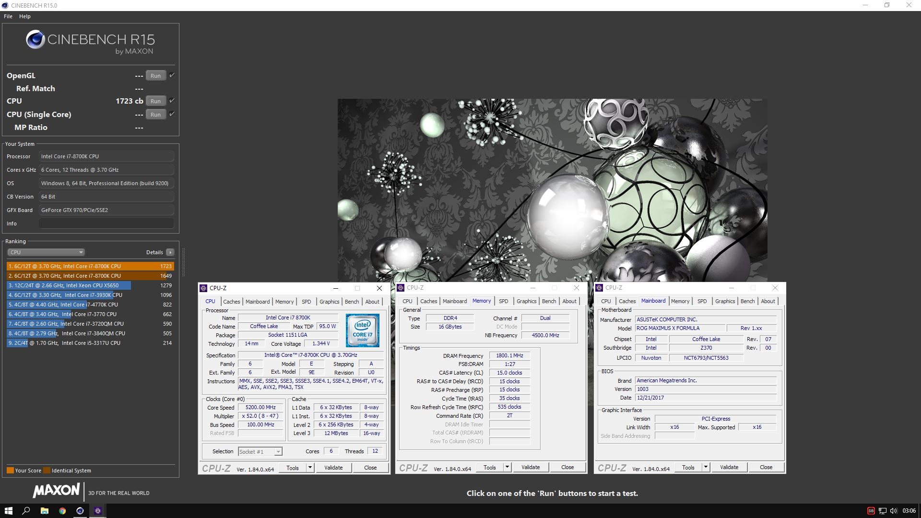Screen dimensions: 921x518
Task: Click CPU-Z icon in Memory window title
Action: point(401,288)
